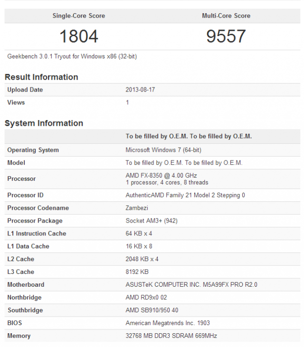
Task: Click the Motherboard label
Action: (26, 285)
